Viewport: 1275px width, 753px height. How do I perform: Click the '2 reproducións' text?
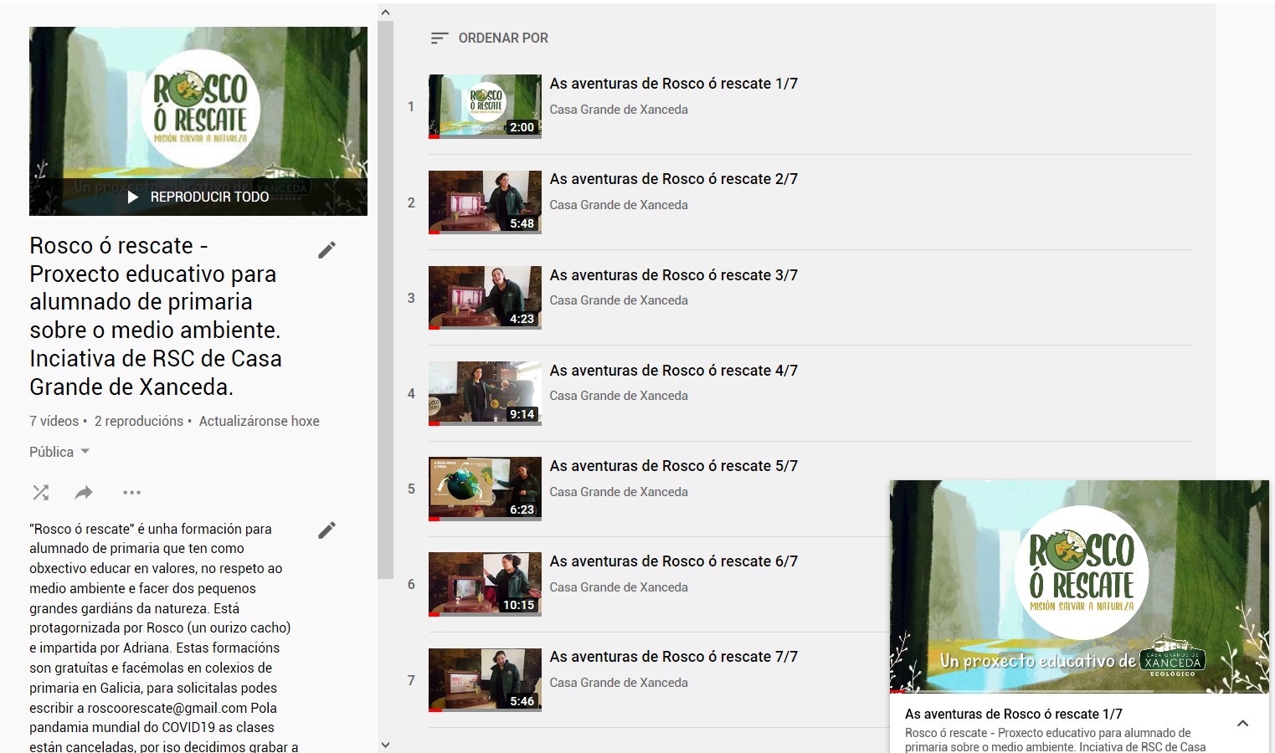tap(138, 421)
